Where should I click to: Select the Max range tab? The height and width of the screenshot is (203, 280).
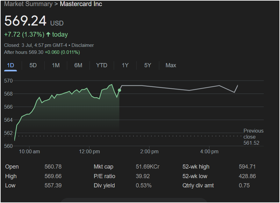171,65
